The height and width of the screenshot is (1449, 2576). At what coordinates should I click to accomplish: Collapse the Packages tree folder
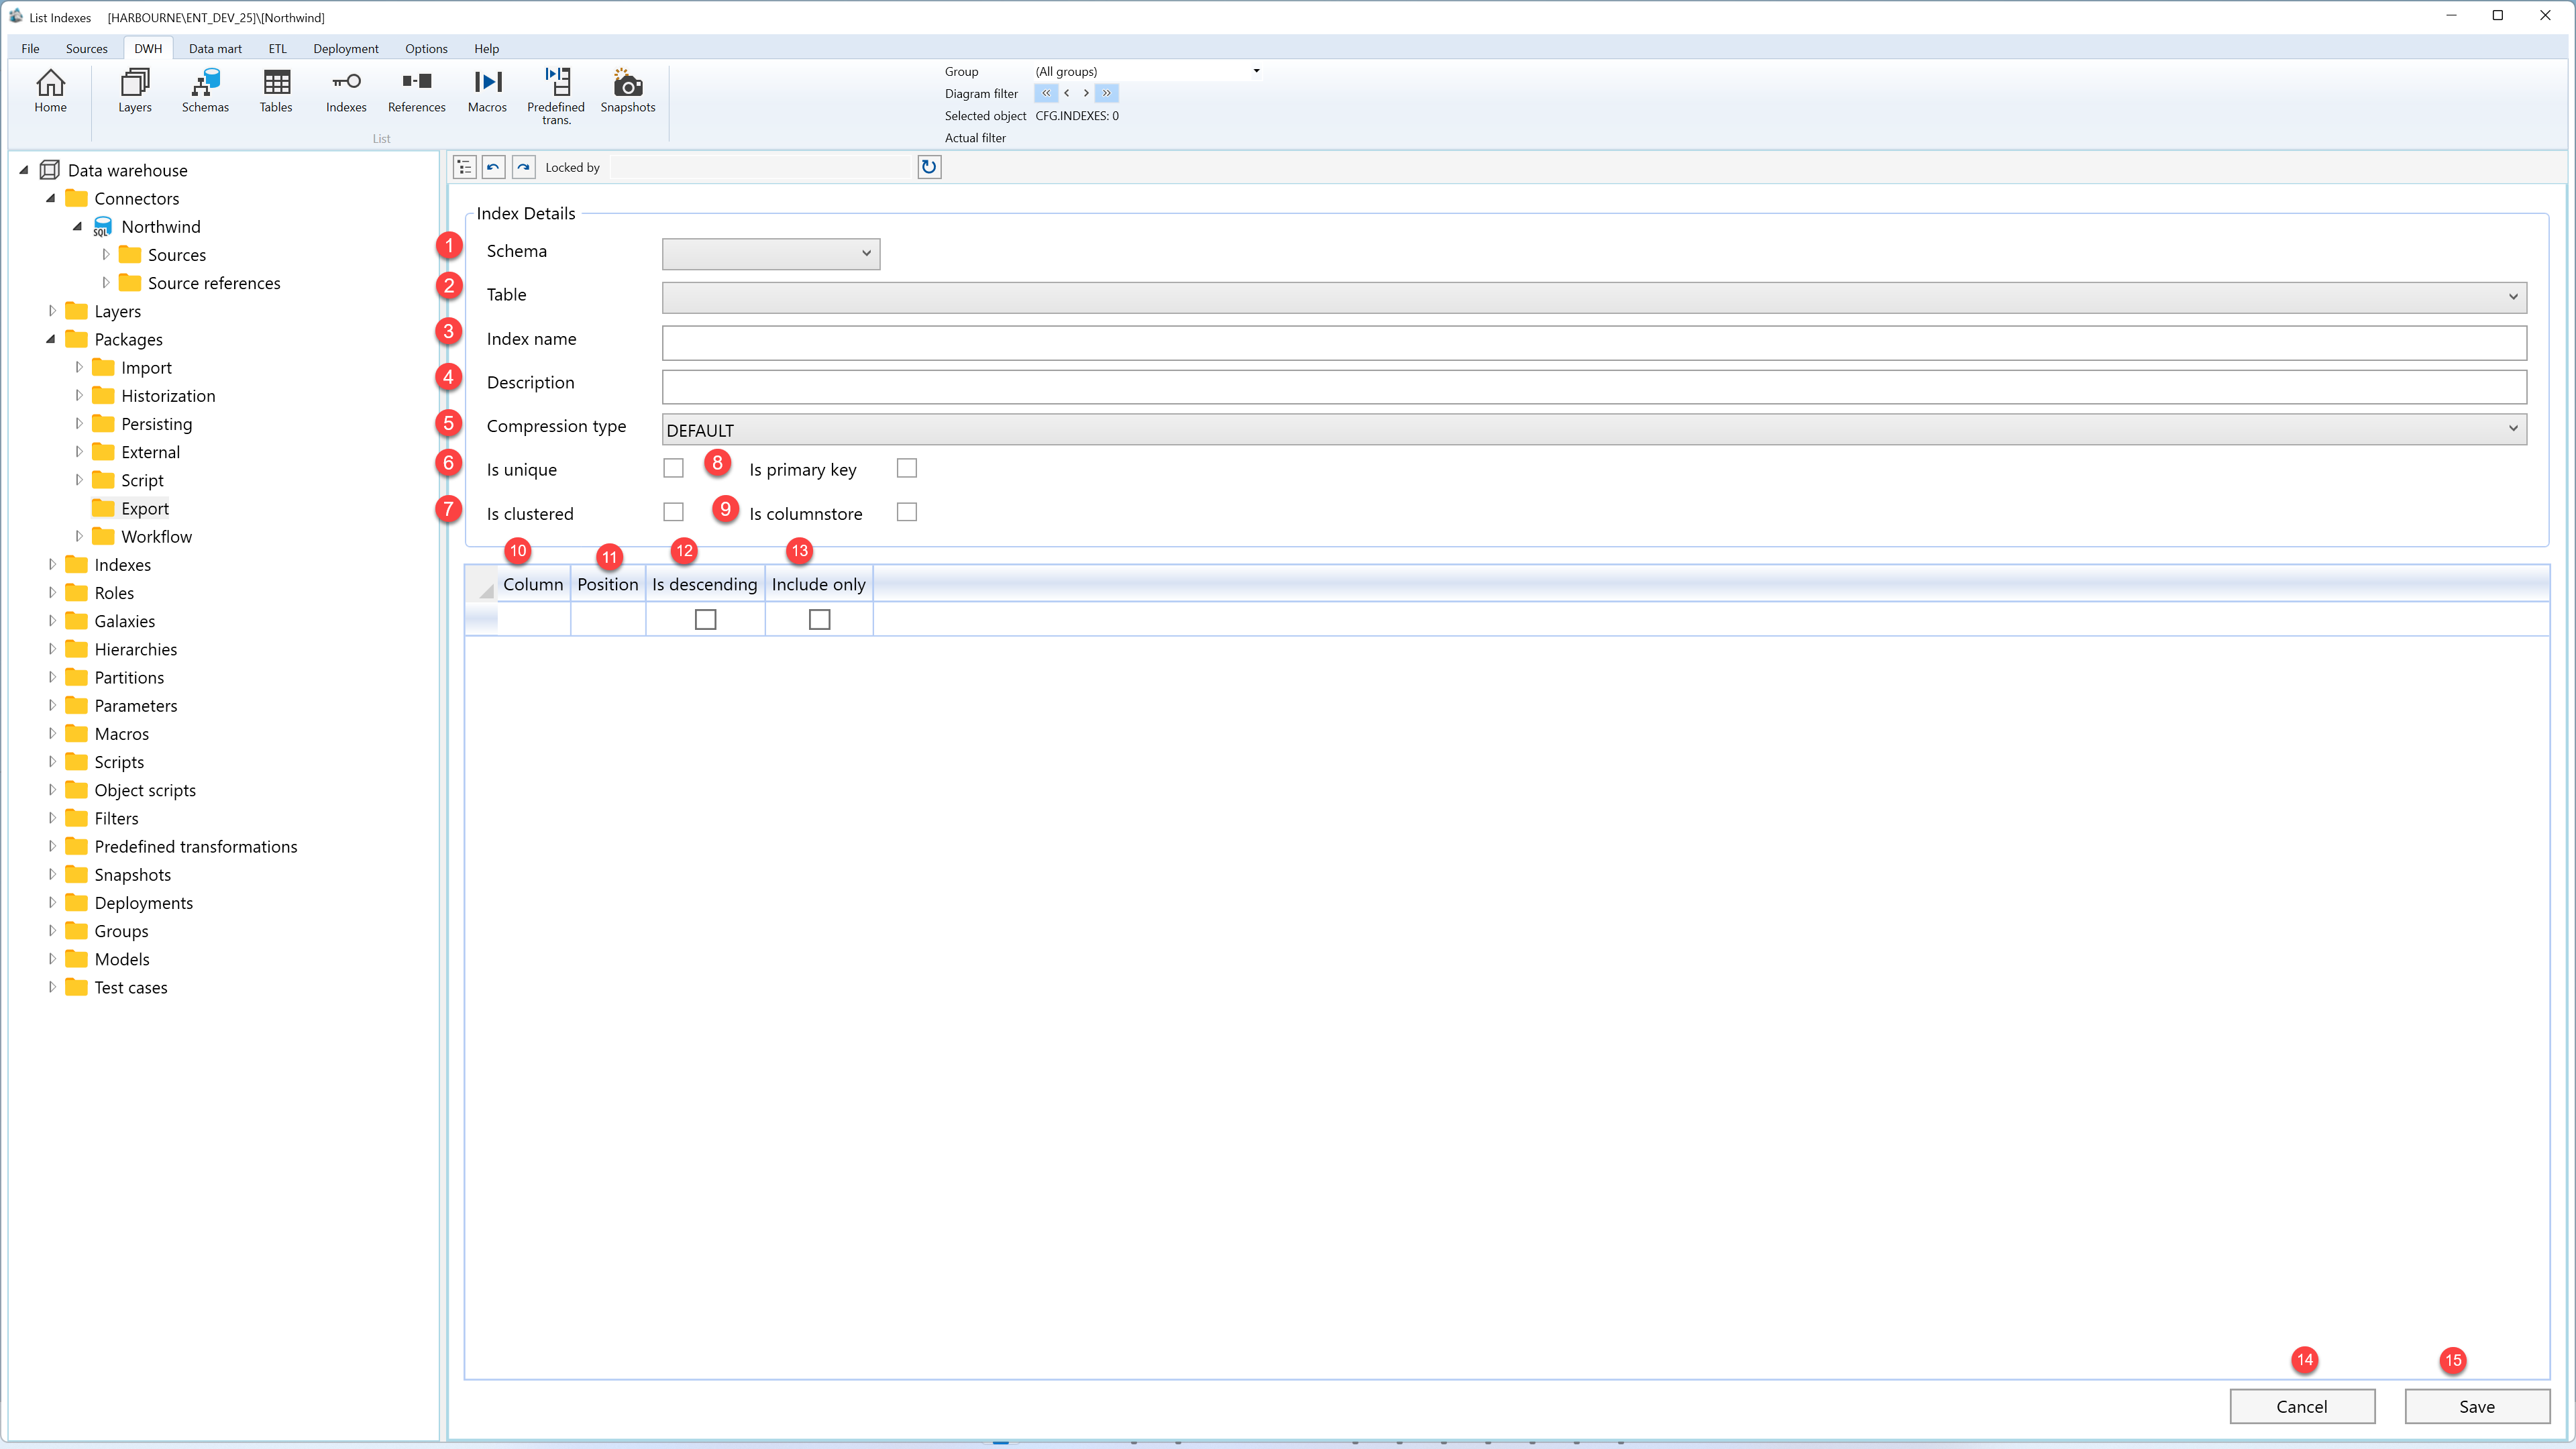pos(51,339)
